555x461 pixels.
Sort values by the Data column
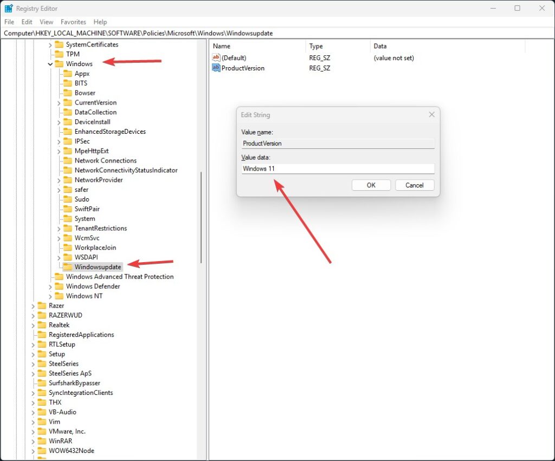point(447,46)
